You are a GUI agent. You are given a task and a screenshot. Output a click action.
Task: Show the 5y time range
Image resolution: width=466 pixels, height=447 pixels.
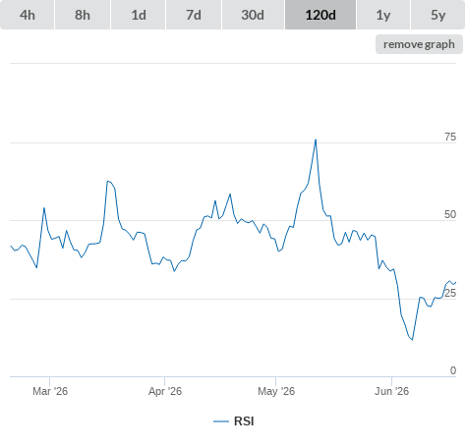coord(437,15)
